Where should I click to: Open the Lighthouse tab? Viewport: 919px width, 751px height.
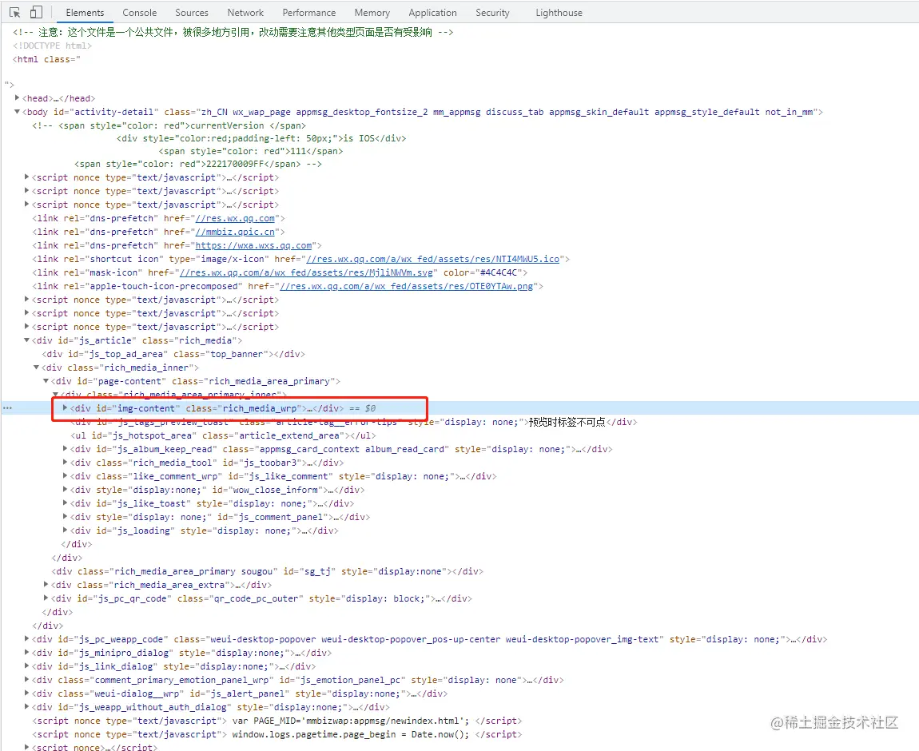coord(559,12)
